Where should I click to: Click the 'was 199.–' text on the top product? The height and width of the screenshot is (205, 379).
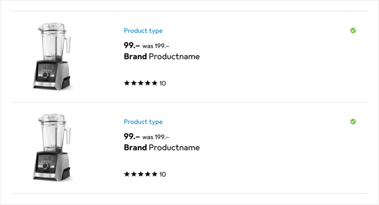pyautogui.click(x=156, y=46)
